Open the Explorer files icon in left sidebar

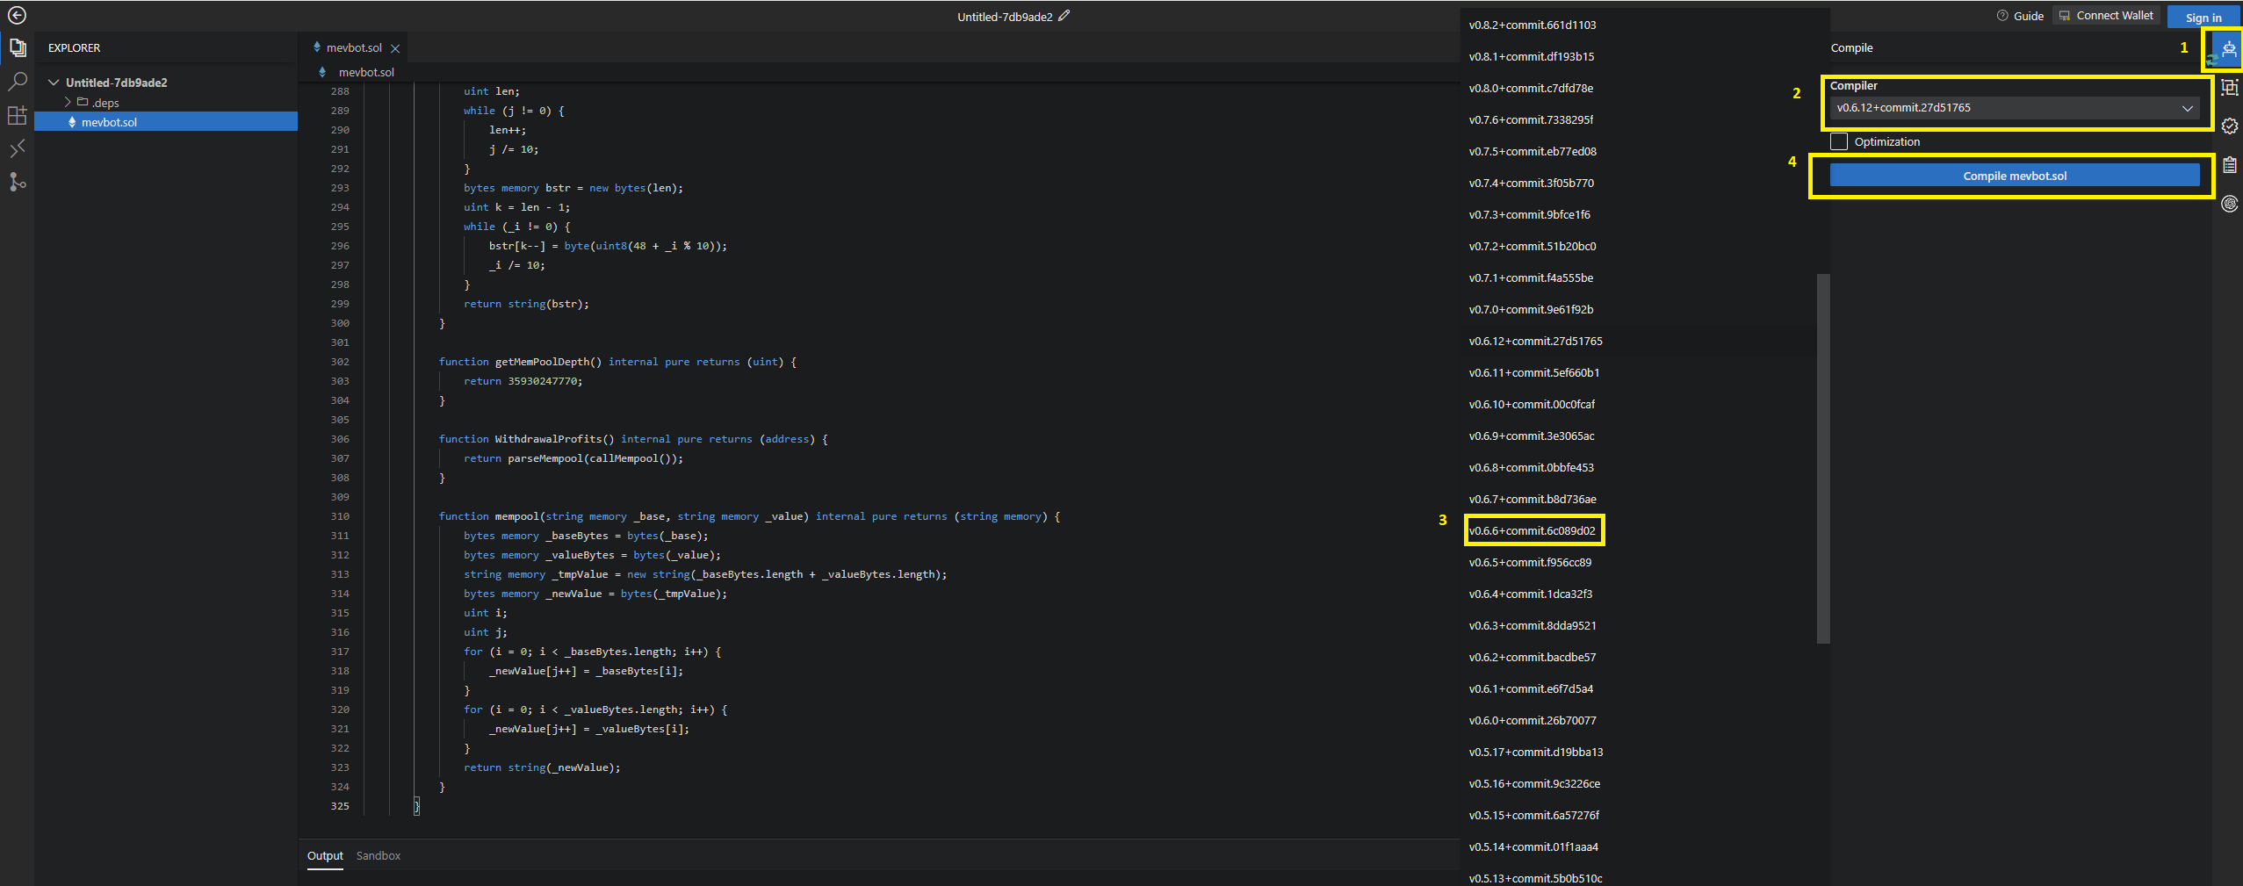tap(17, 47)
